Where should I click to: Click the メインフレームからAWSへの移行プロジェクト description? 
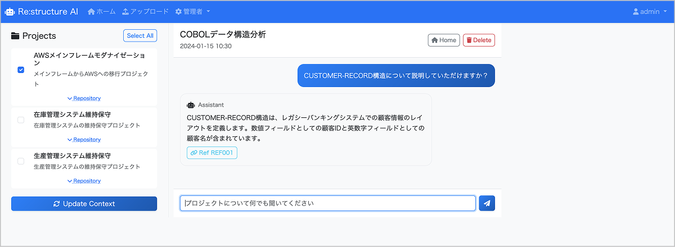pyautogui.click(x=91, y=79)
